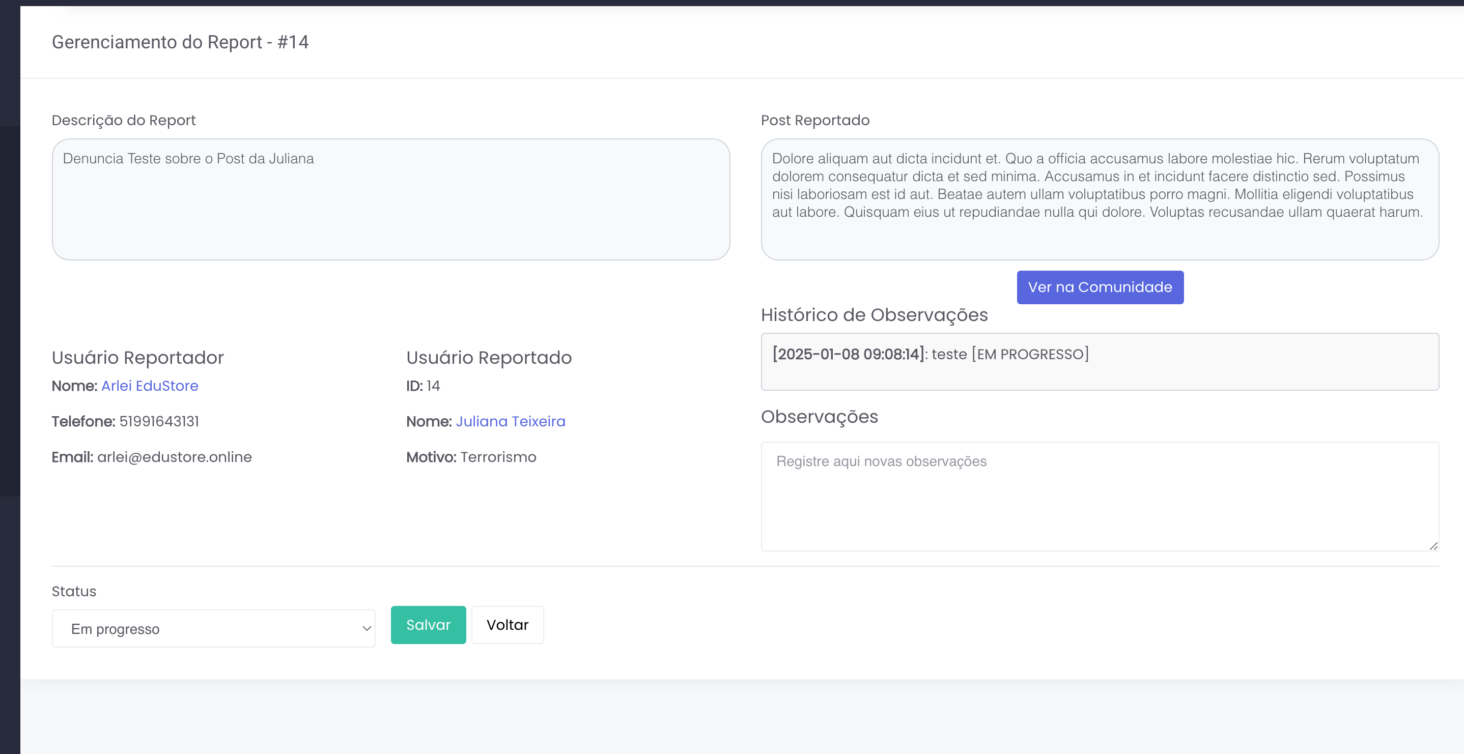Grab the Observações textarea resize handle
This screenshot has height=754, width=1464.
point(1433,546)
